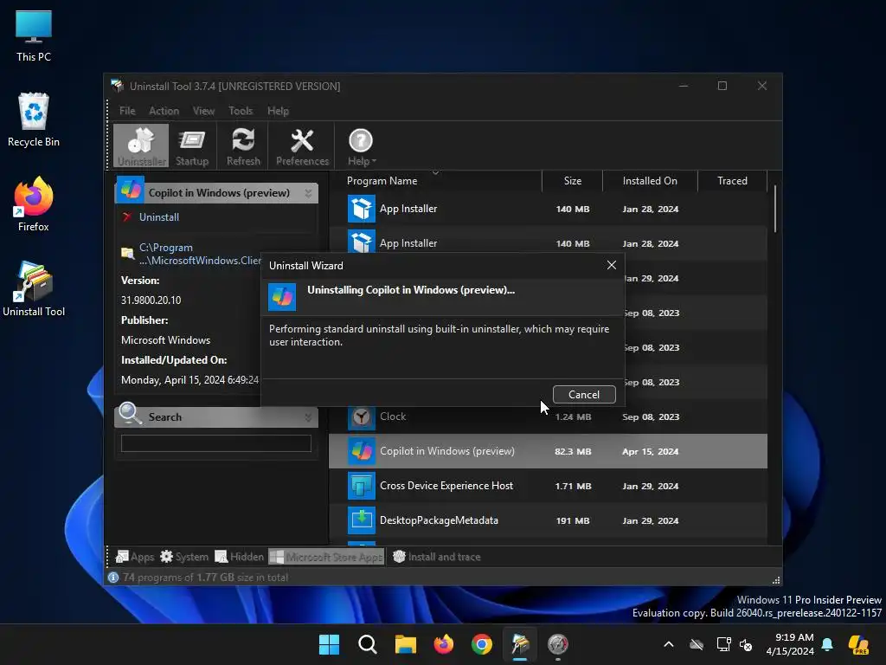Open Preferences from the toolbar
886x665 pixels.
(x=302, y=145)
